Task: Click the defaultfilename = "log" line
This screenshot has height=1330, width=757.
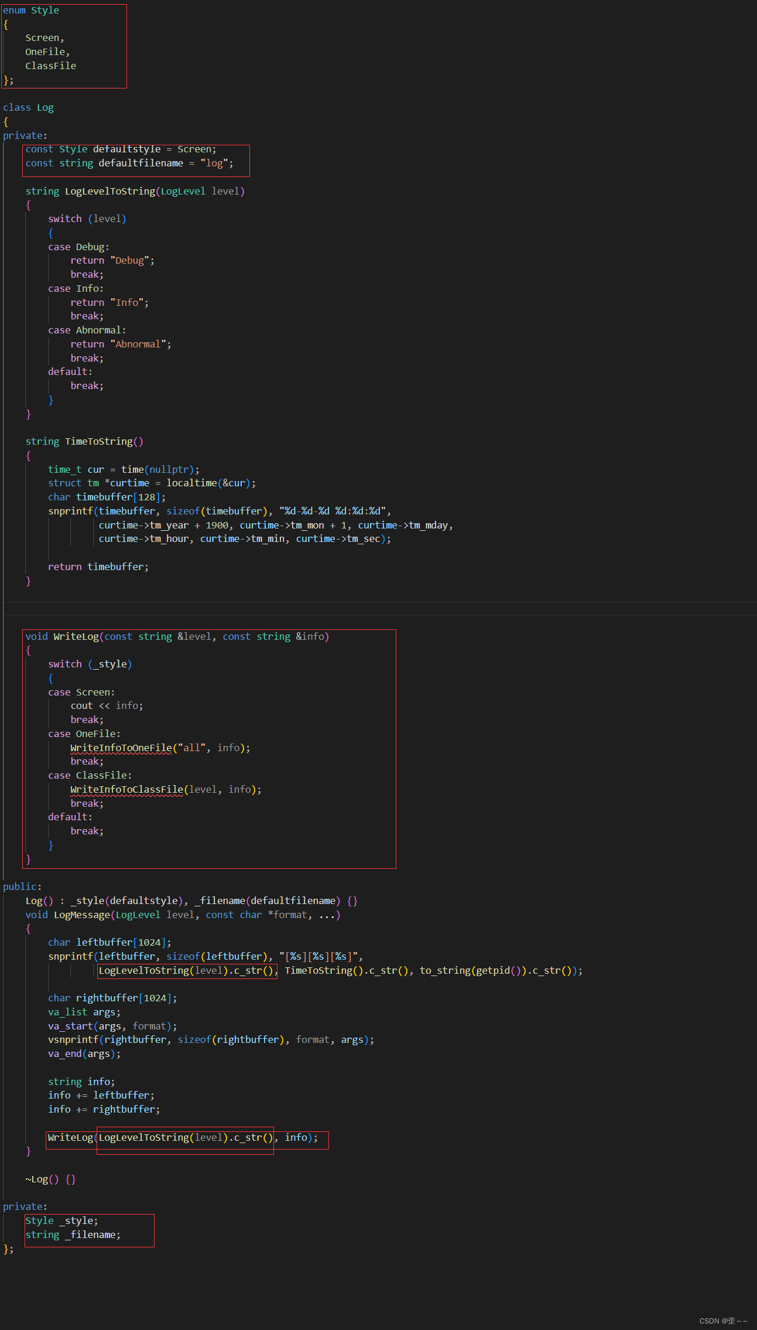Action: click(129, 163)
